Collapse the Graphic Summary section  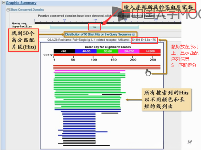click(x=4, y=3)
